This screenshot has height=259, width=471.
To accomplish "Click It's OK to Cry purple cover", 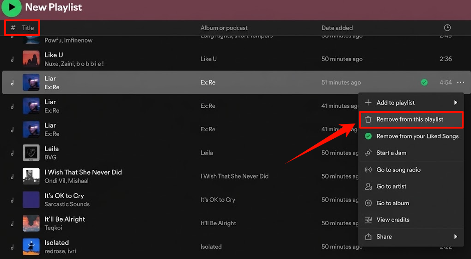I will [31, 199].
